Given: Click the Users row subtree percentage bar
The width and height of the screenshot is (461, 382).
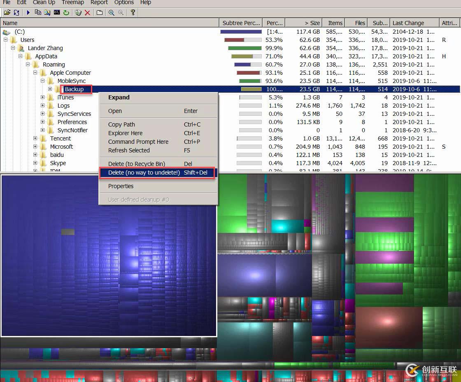Looking at the screenshot, I should tap(243, 40).
